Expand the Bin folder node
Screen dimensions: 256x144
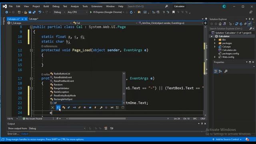215,40
